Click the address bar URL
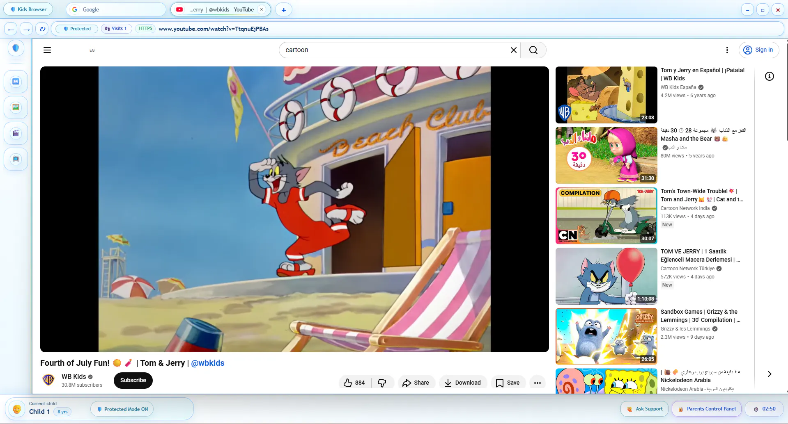 (x=214, y=29)
